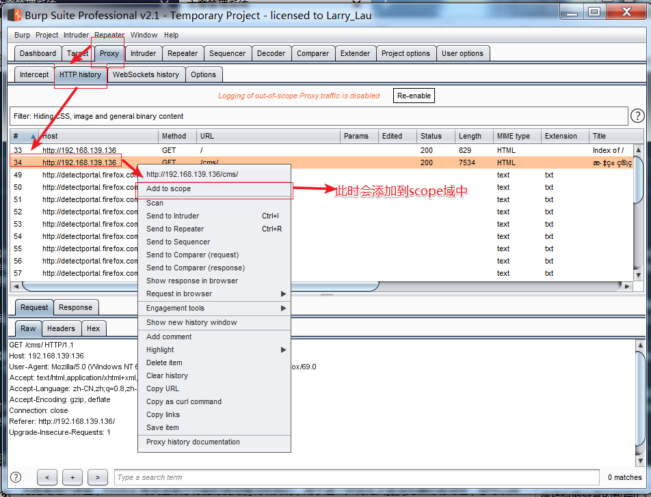Click previous match '<' button
The image size is (651, 497).
[47, 477]
